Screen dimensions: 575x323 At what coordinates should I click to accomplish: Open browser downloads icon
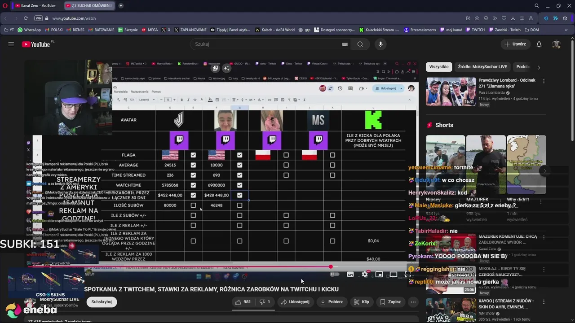tap(513, 18)
